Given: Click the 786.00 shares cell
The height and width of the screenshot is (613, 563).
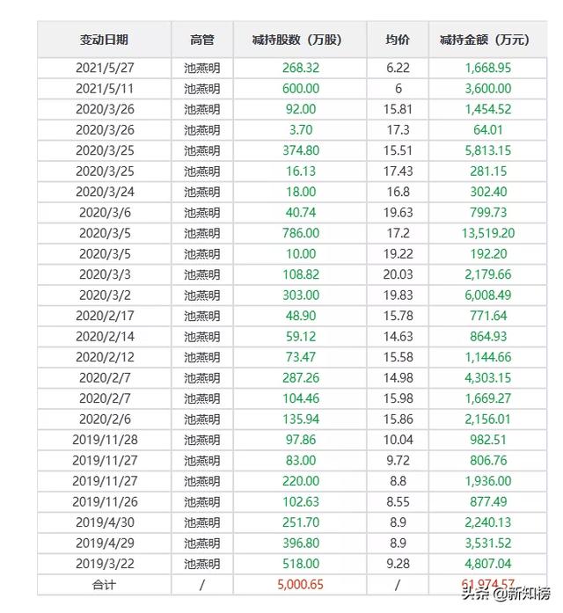Looking at the screenshot, I should 300,233.
